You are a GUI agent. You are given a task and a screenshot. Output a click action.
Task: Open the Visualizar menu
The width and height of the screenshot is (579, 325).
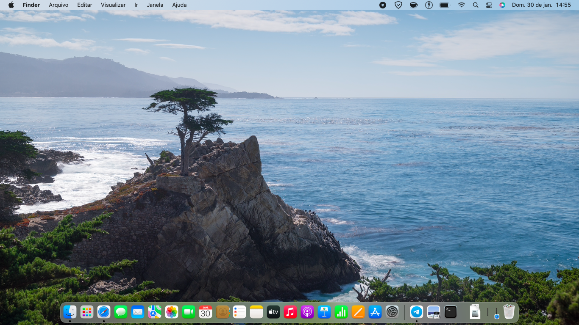click(x=113, y=5)
